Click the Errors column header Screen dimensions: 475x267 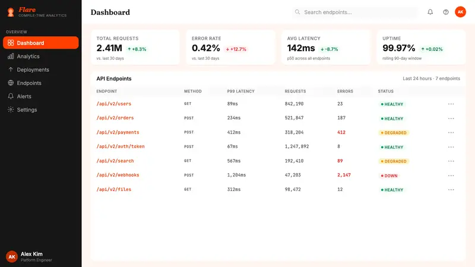tap(345, 91)
